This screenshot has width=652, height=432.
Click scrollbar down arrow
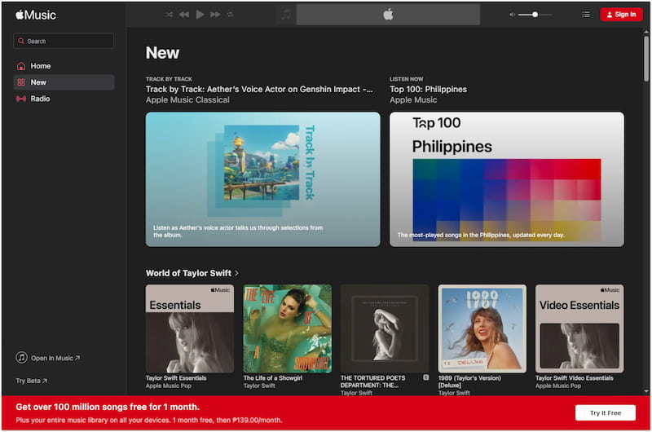tap(645, 391)
